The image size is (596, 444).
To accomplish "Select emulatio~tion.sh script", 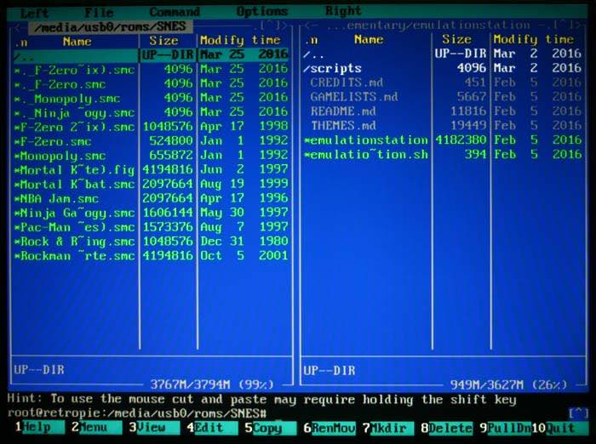I will coord(443,155).
